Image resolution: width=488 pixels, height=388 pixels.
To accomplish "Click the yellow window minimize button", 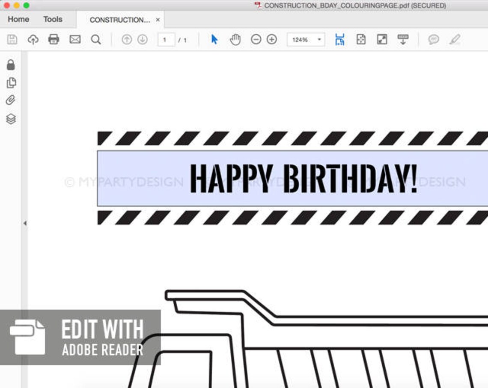I will (17, 5).
